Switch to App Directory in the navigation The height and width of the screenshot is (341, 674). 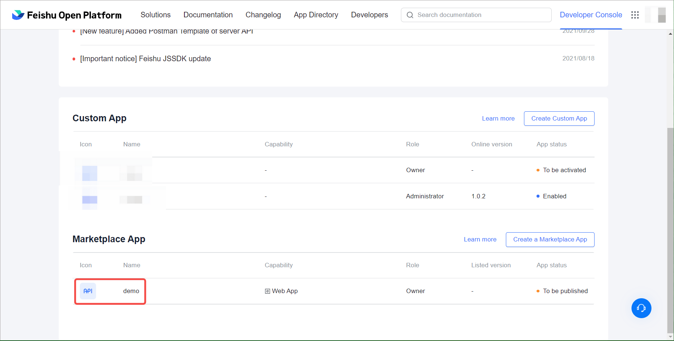[316, 15]
